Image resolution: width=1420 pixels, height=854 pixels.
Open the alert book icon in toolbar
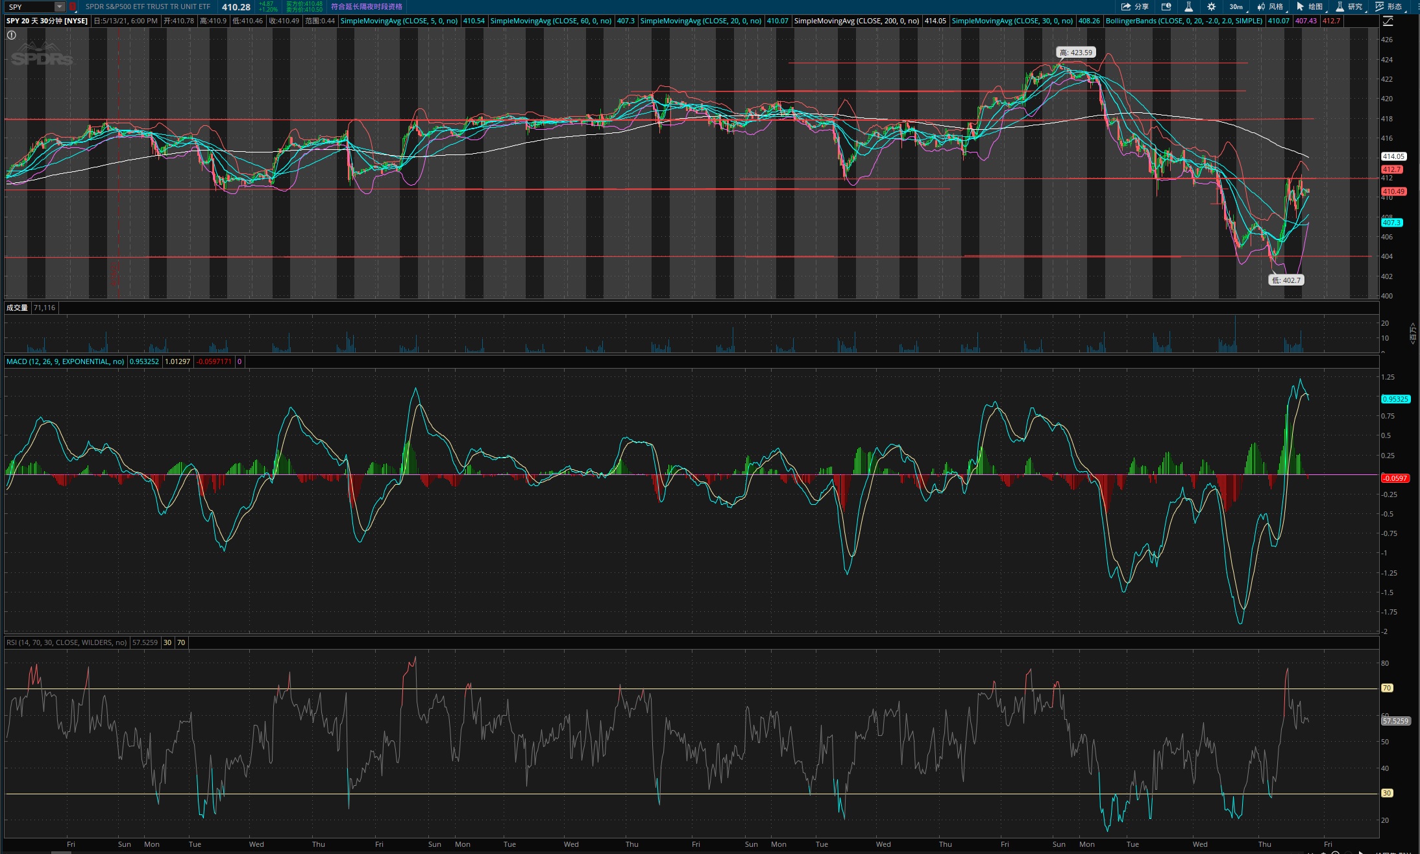(1166, 6)
